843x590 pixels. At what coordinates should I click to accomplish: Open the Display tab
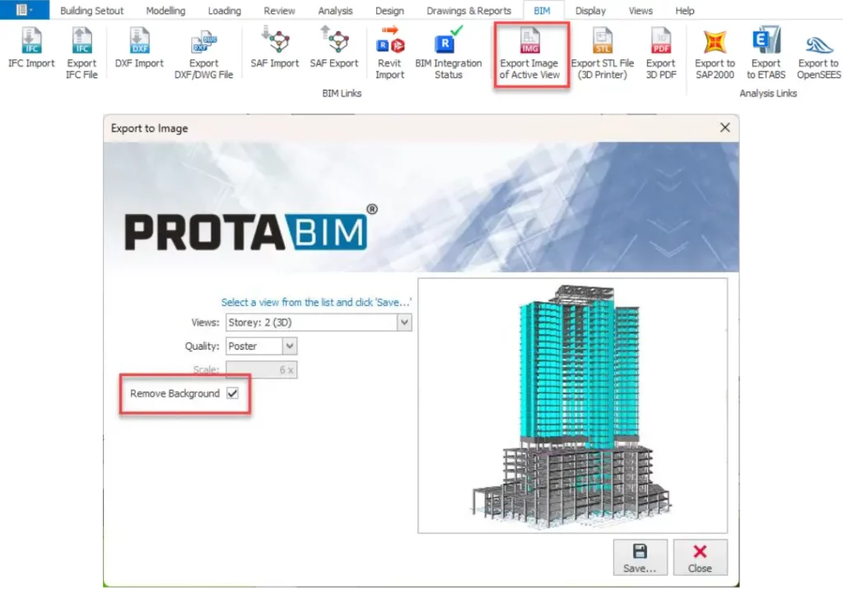590,11
